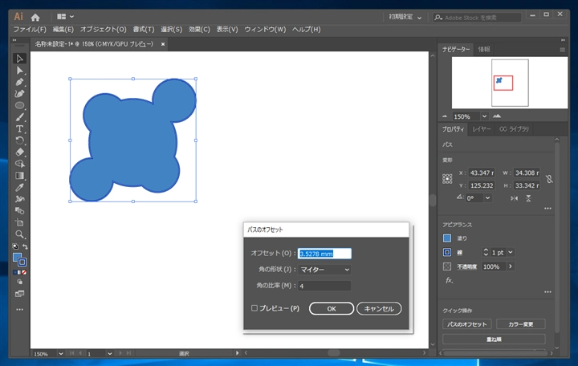Enable the プレビュー checkbox
The height and width of the screenshot is (366, 578).
254,308
